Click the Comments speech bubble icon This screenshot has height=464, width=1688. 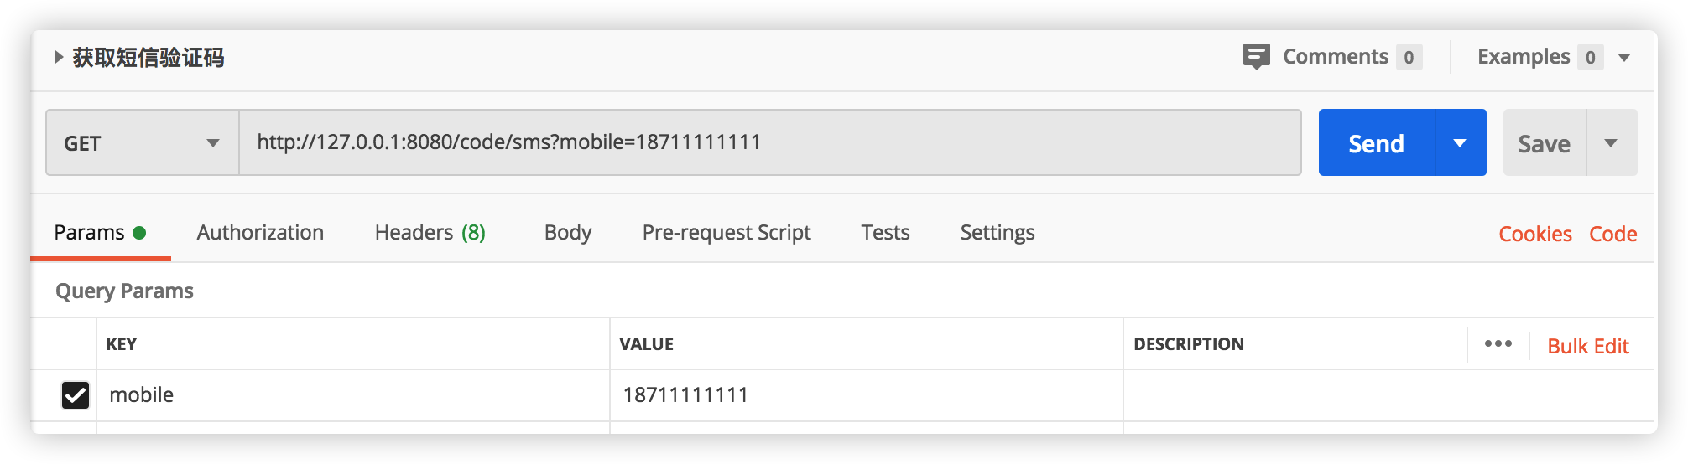coord(1256,57)
